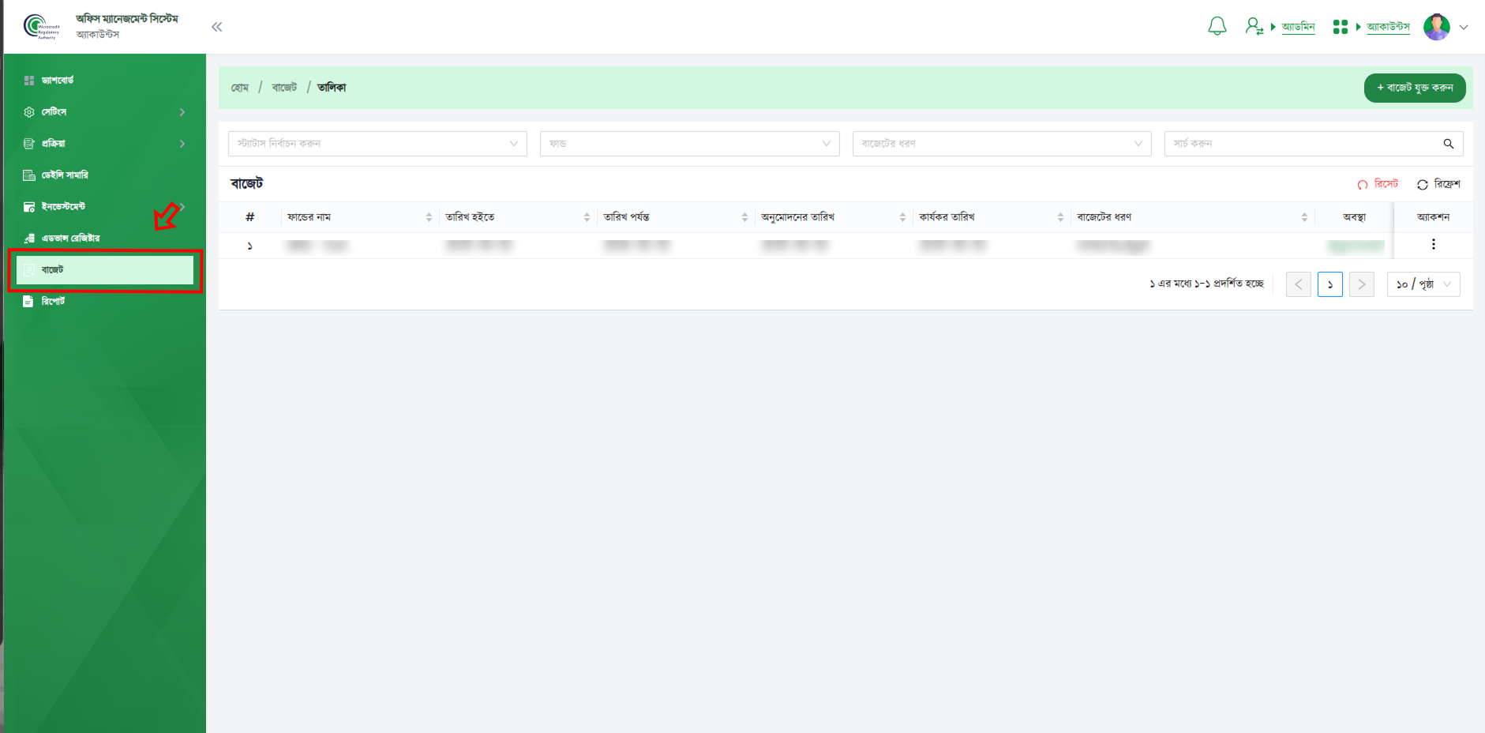Click the admin role switch icon
The image size is (1485, 733).
pyautogui.click(x=1254, y=27)
